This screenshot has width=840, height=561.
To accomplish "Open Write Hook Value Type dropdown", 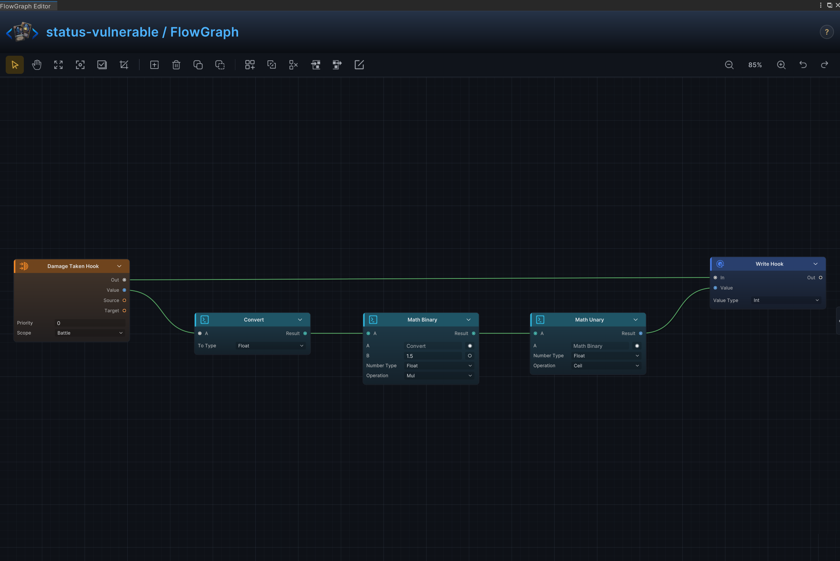I will tap(786, 300).
